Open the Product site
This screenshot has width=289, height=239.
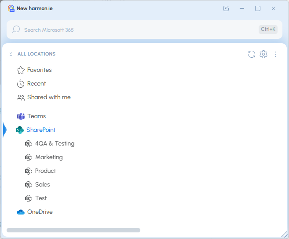[x=45, y=171]
